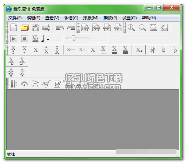Apply the natural accidental
Viewport: 186px width, 163px height.
(164, 50)
